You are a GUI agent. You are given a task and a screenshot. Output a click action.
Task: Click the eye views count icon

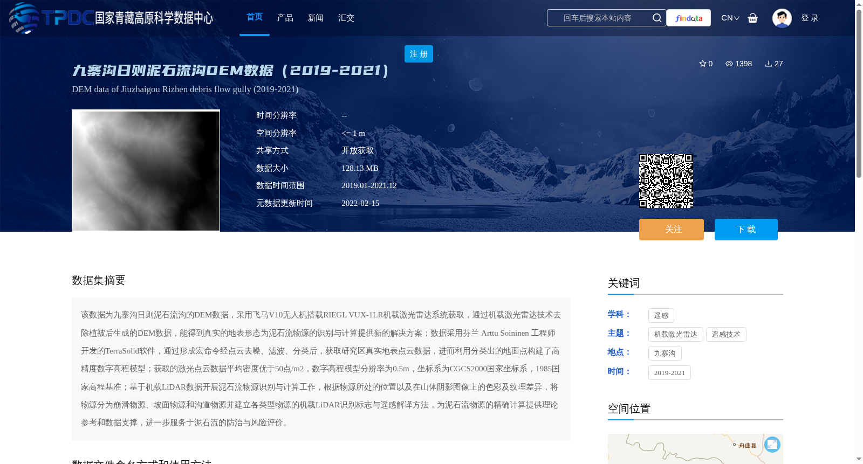(x=729, y=64)
